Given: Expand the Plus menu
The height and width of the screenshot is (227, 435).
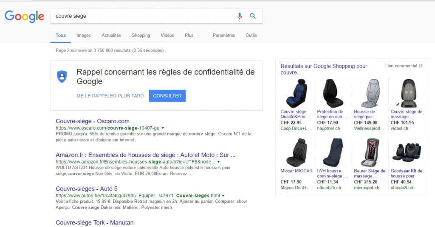Looking at the screenshot, I should coord(189,36).
